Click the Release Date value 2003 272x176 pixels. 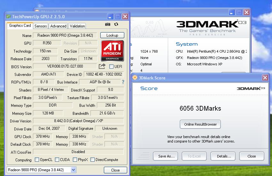click(x=45, y=59)
